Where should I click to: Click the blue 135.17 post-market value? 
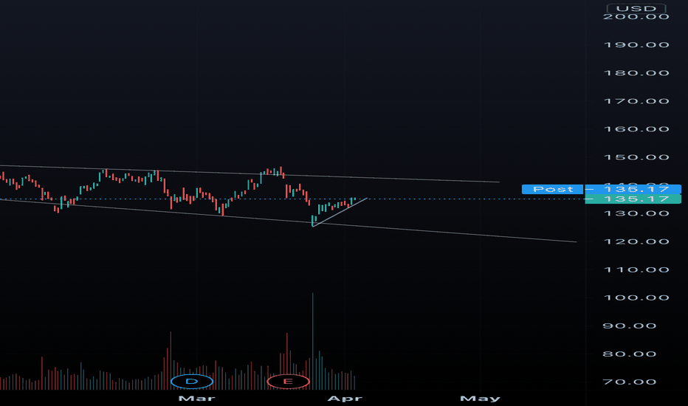633,189
